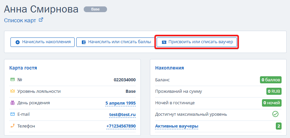Image resolution: width=290 pixels, height=138 pixels.
Task: Click the День рождения label
Action: 33,103
